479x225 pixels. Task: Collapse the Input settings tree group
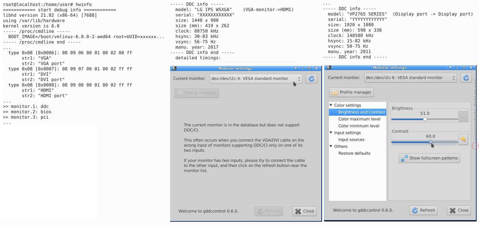tap(331, 133)
